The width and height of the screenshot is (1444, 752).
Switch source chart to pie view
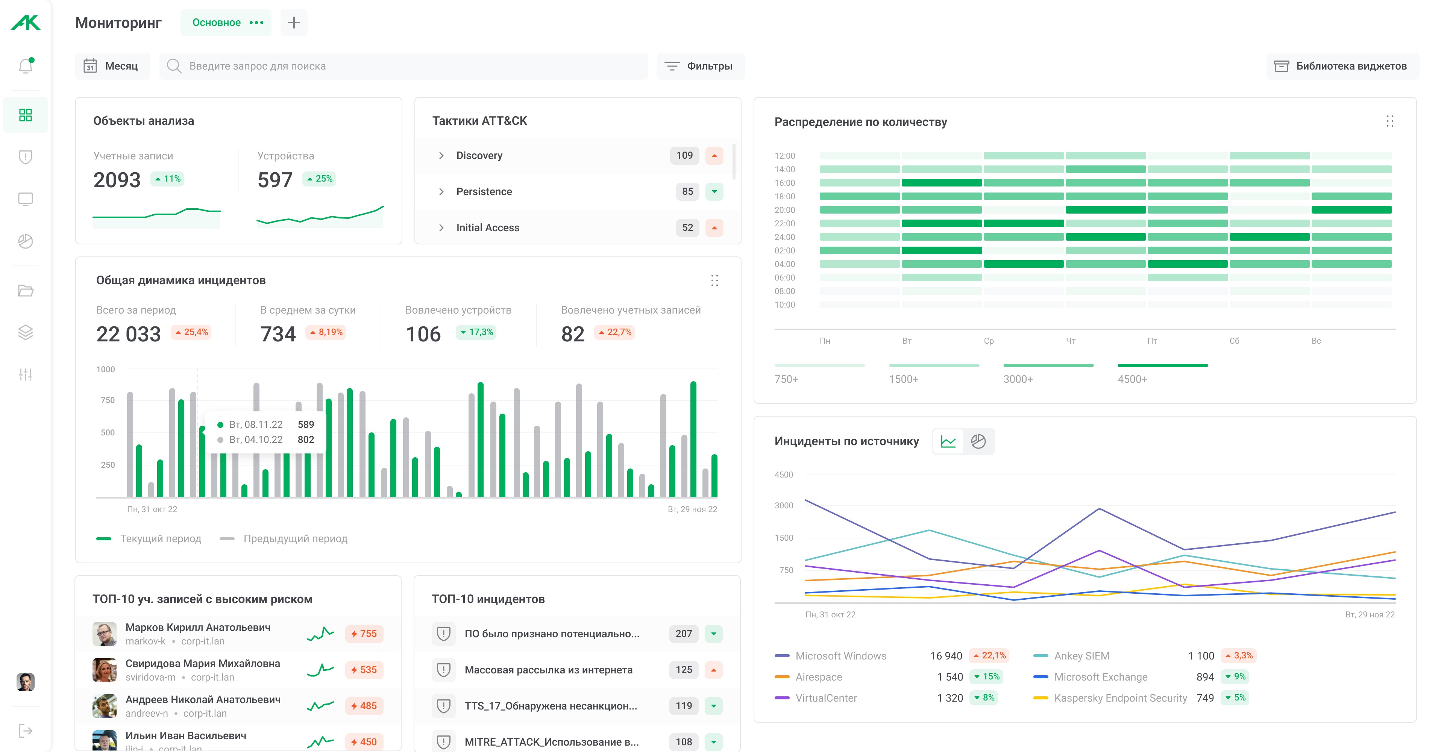coord(978,441)
